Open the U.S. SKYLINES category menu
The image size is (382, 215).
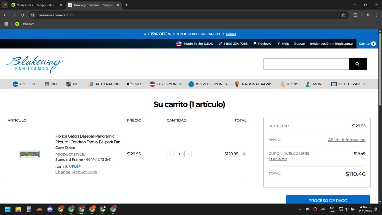point(165,84)
